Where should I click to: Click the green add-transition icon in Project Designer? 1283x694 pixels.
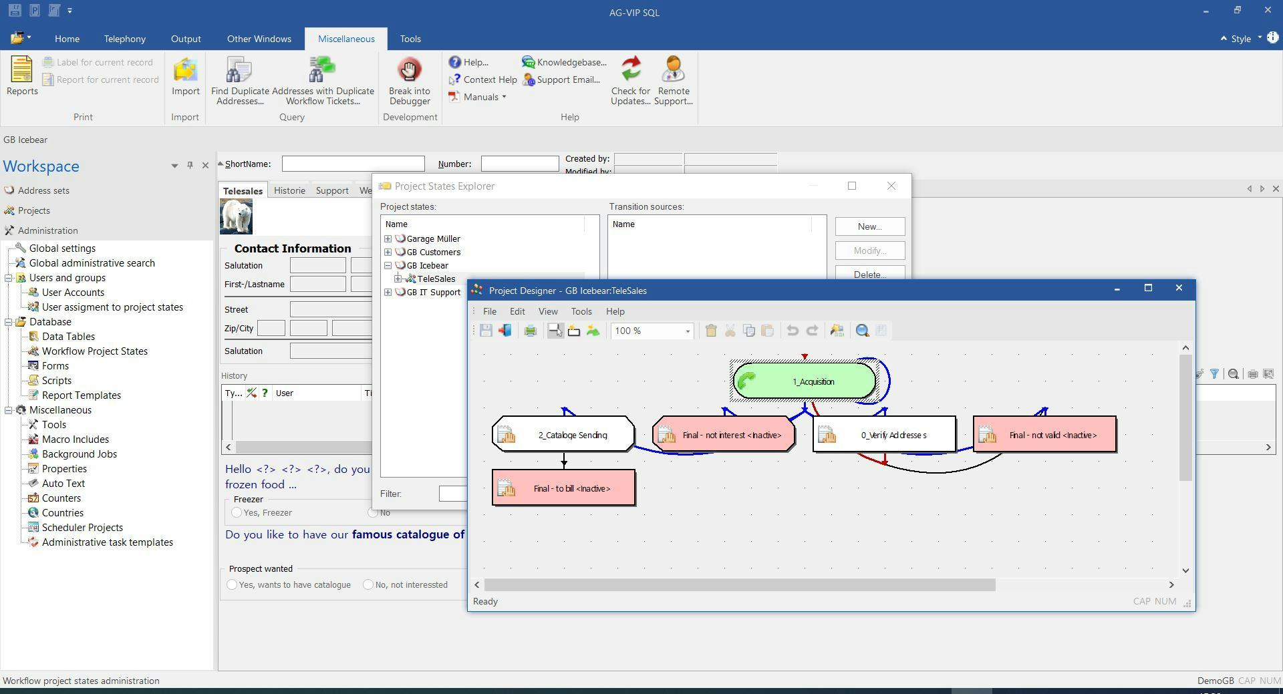click(x=593, y=331)
